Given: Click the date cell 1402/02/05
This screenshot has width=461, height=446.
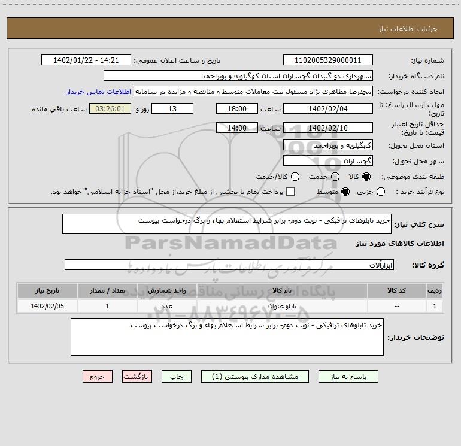Looking at the screenshot, I should point(47,306).
